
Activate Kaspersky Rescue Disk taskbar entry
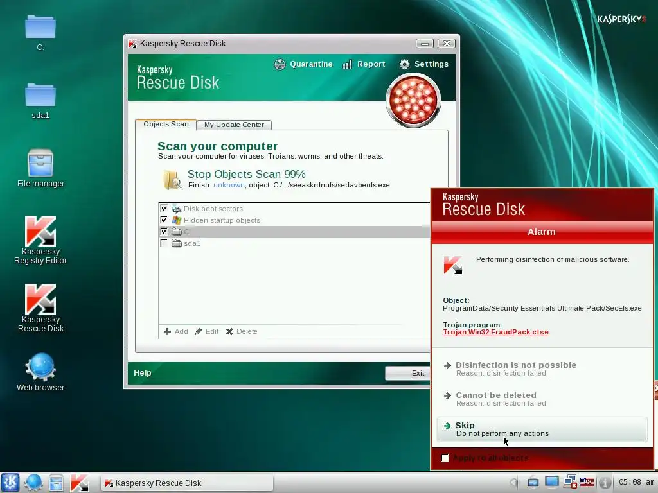coord(187,483)
